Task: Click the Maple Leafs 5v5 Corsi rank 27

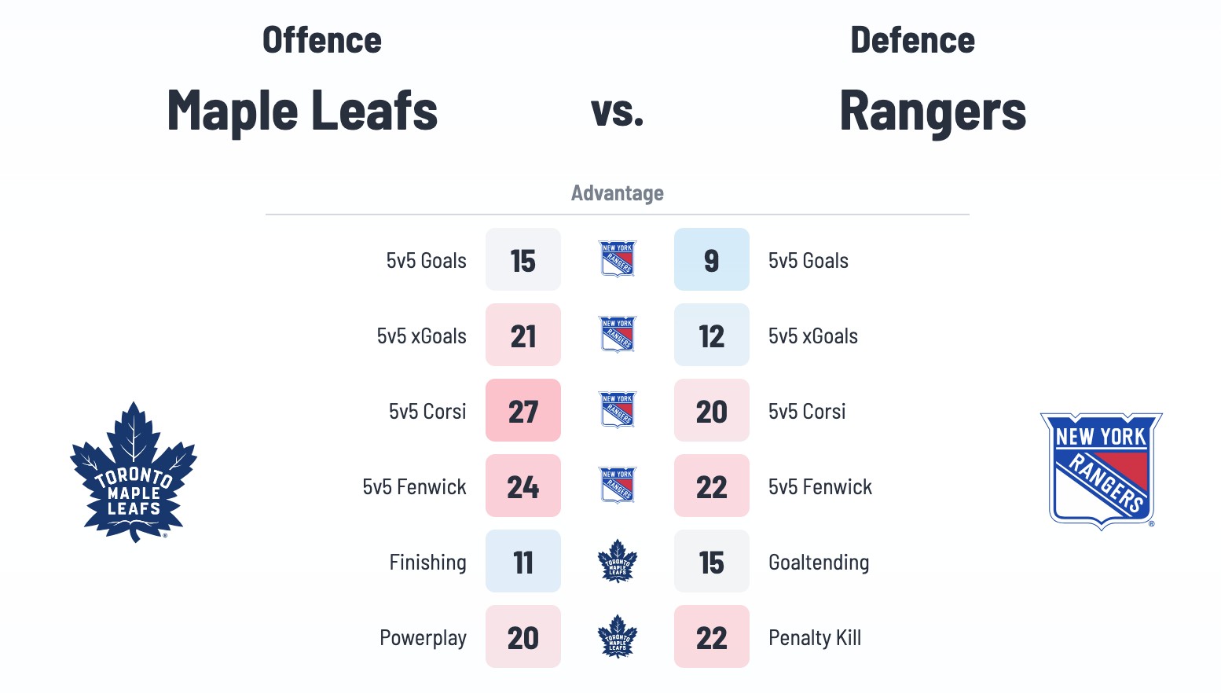Action: click(x=523, y=411)
